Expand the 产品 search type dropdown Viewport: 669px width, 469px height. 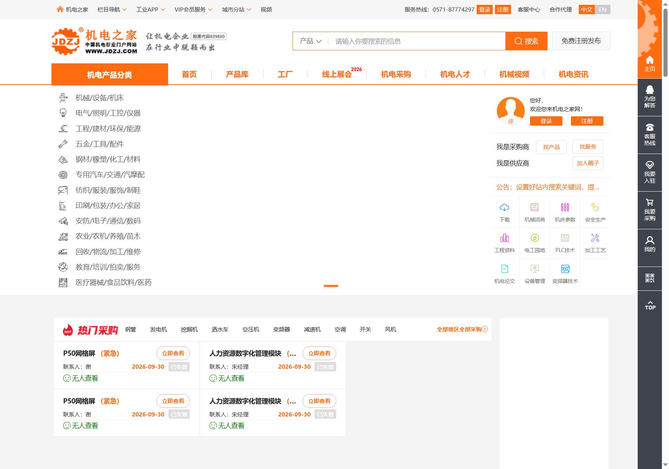pyautogui.click(x=310, y=41)
